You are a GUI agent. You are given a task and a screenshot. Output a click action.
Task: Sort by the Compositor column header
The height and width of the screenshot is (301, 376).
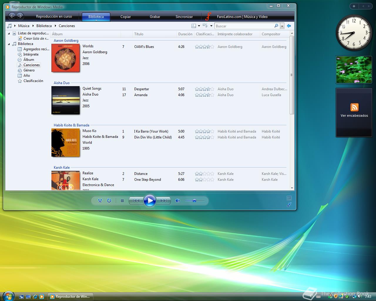(275, 34)
